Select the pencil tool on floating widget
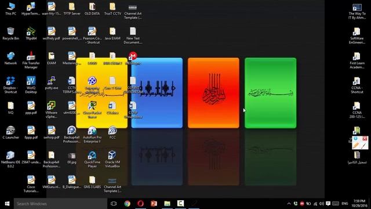The width and height of the screenshot is (371, 209). tap(356, 145)
